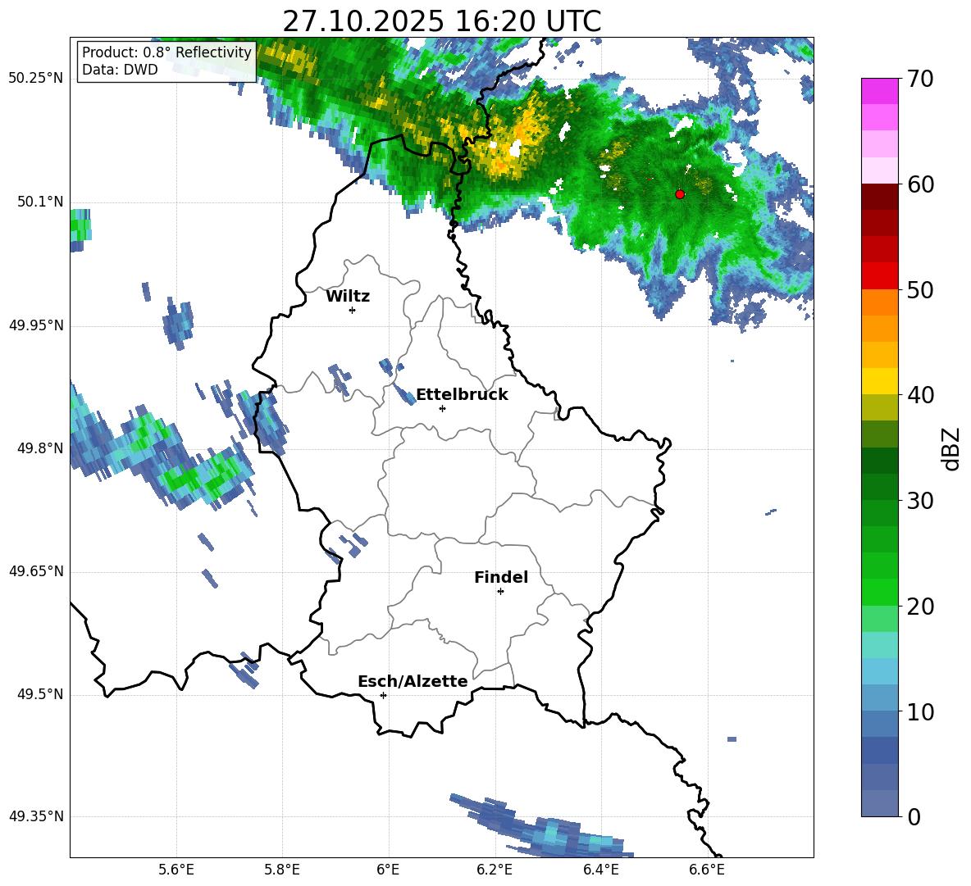
Task: Click the 49.5°N latitude label
Action: tap(40, 694)
